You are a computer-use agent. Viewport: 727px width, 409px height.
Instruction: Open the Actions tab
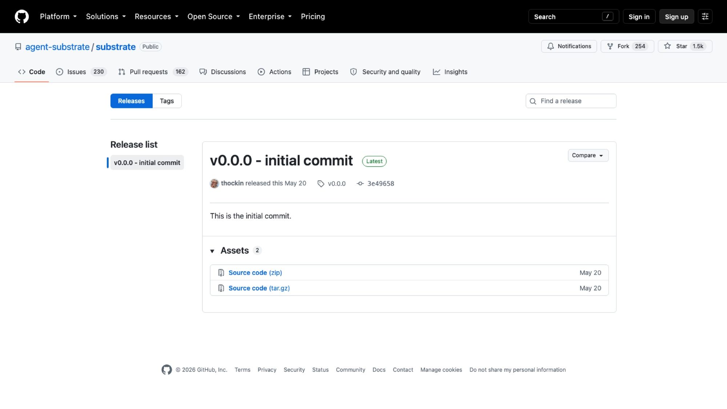point(274,72)
